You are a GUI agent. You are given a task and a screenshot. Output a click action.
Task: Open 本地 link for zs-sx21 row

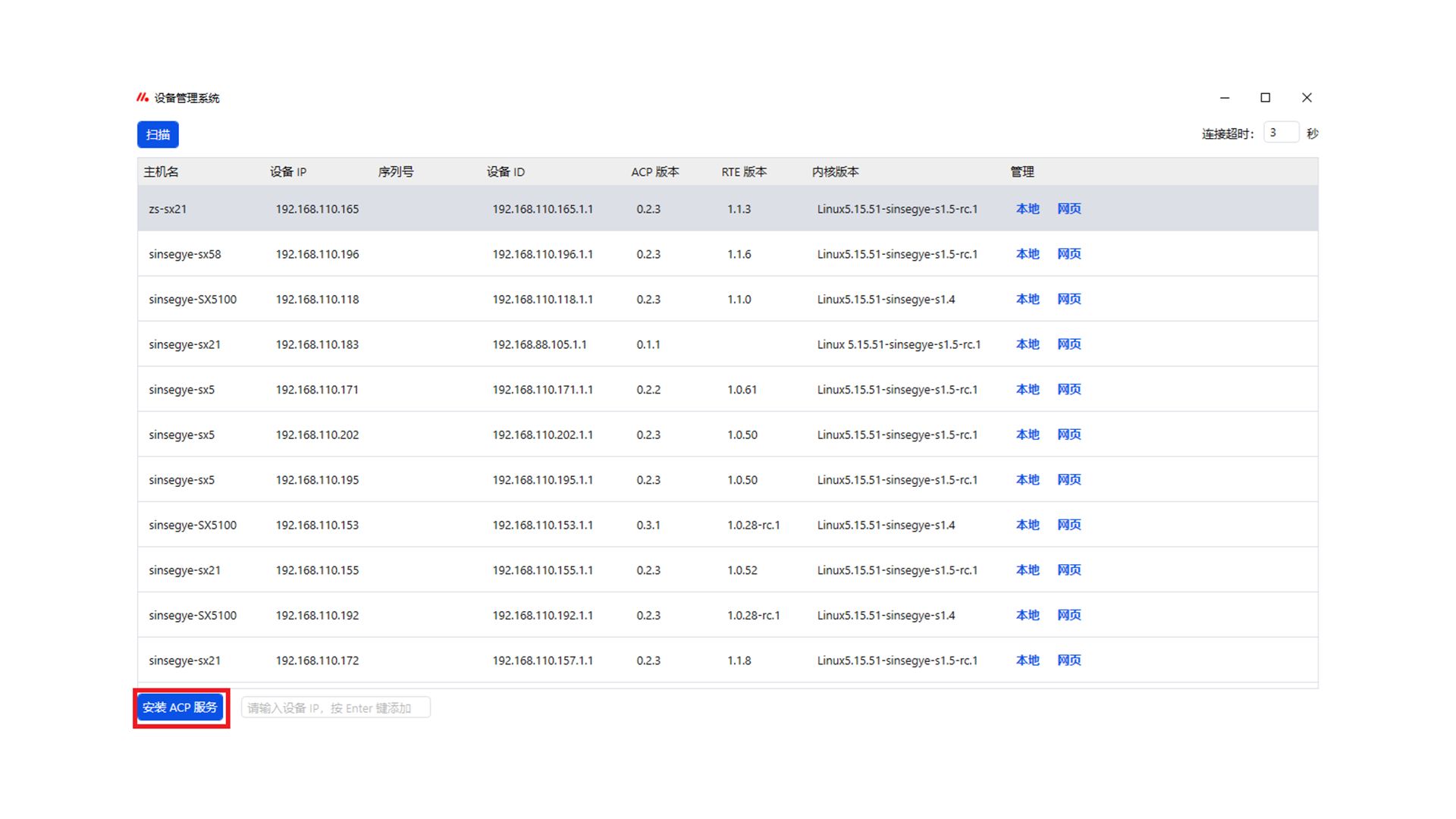coord(1027,209)
